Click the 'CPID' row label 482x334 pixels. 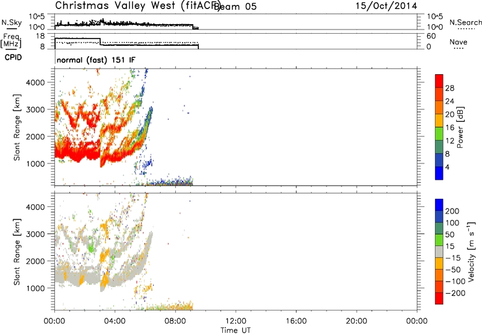[13, 57]
